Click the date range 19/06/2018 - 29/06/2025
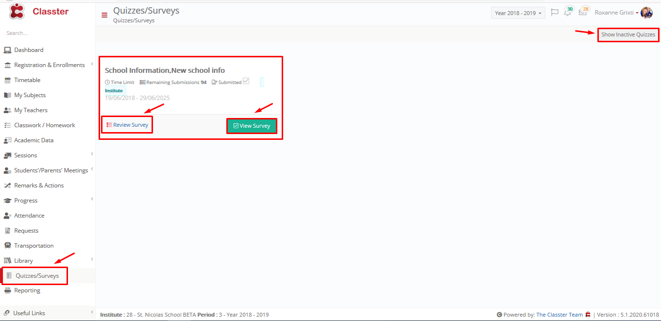 pos(137,98)
